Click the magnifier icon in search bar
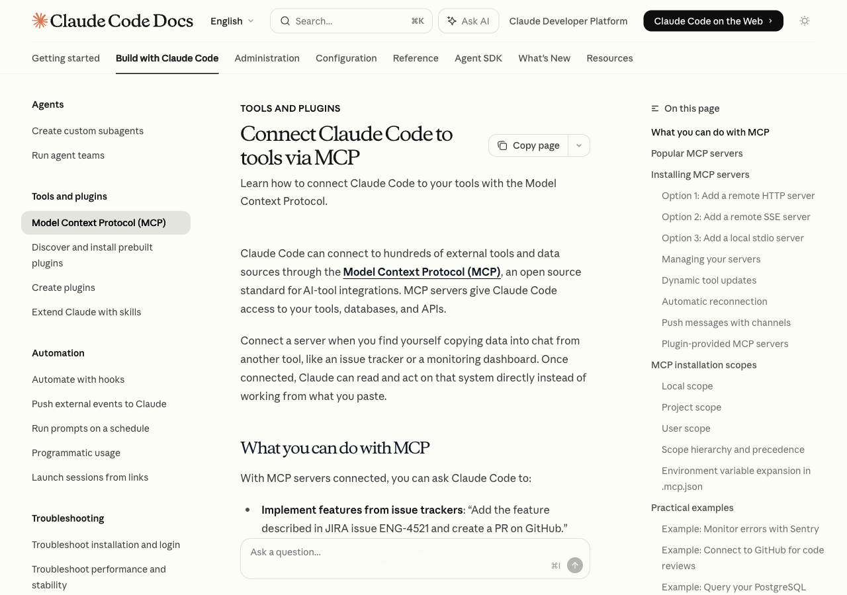This screenshot has width=847, height=595. [285, 21]
